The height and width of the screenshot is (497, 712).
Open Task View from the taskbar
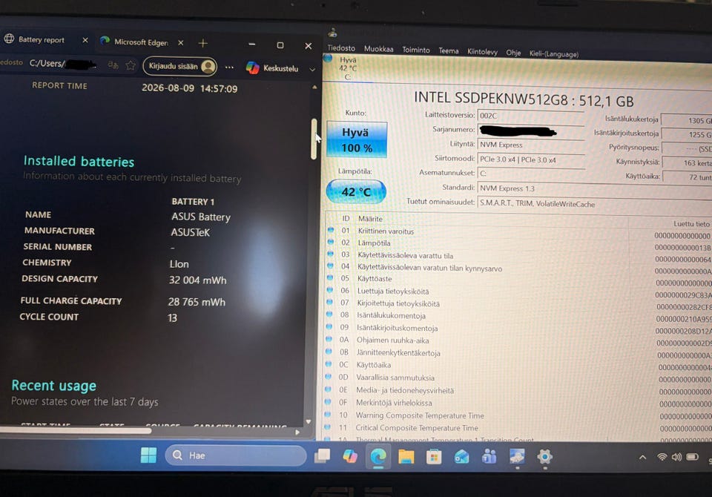323,455
